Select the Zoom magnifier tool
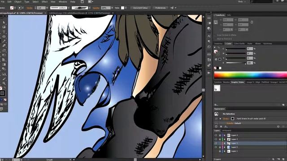This screenshot has width=287, height=161. click(4, 84)
